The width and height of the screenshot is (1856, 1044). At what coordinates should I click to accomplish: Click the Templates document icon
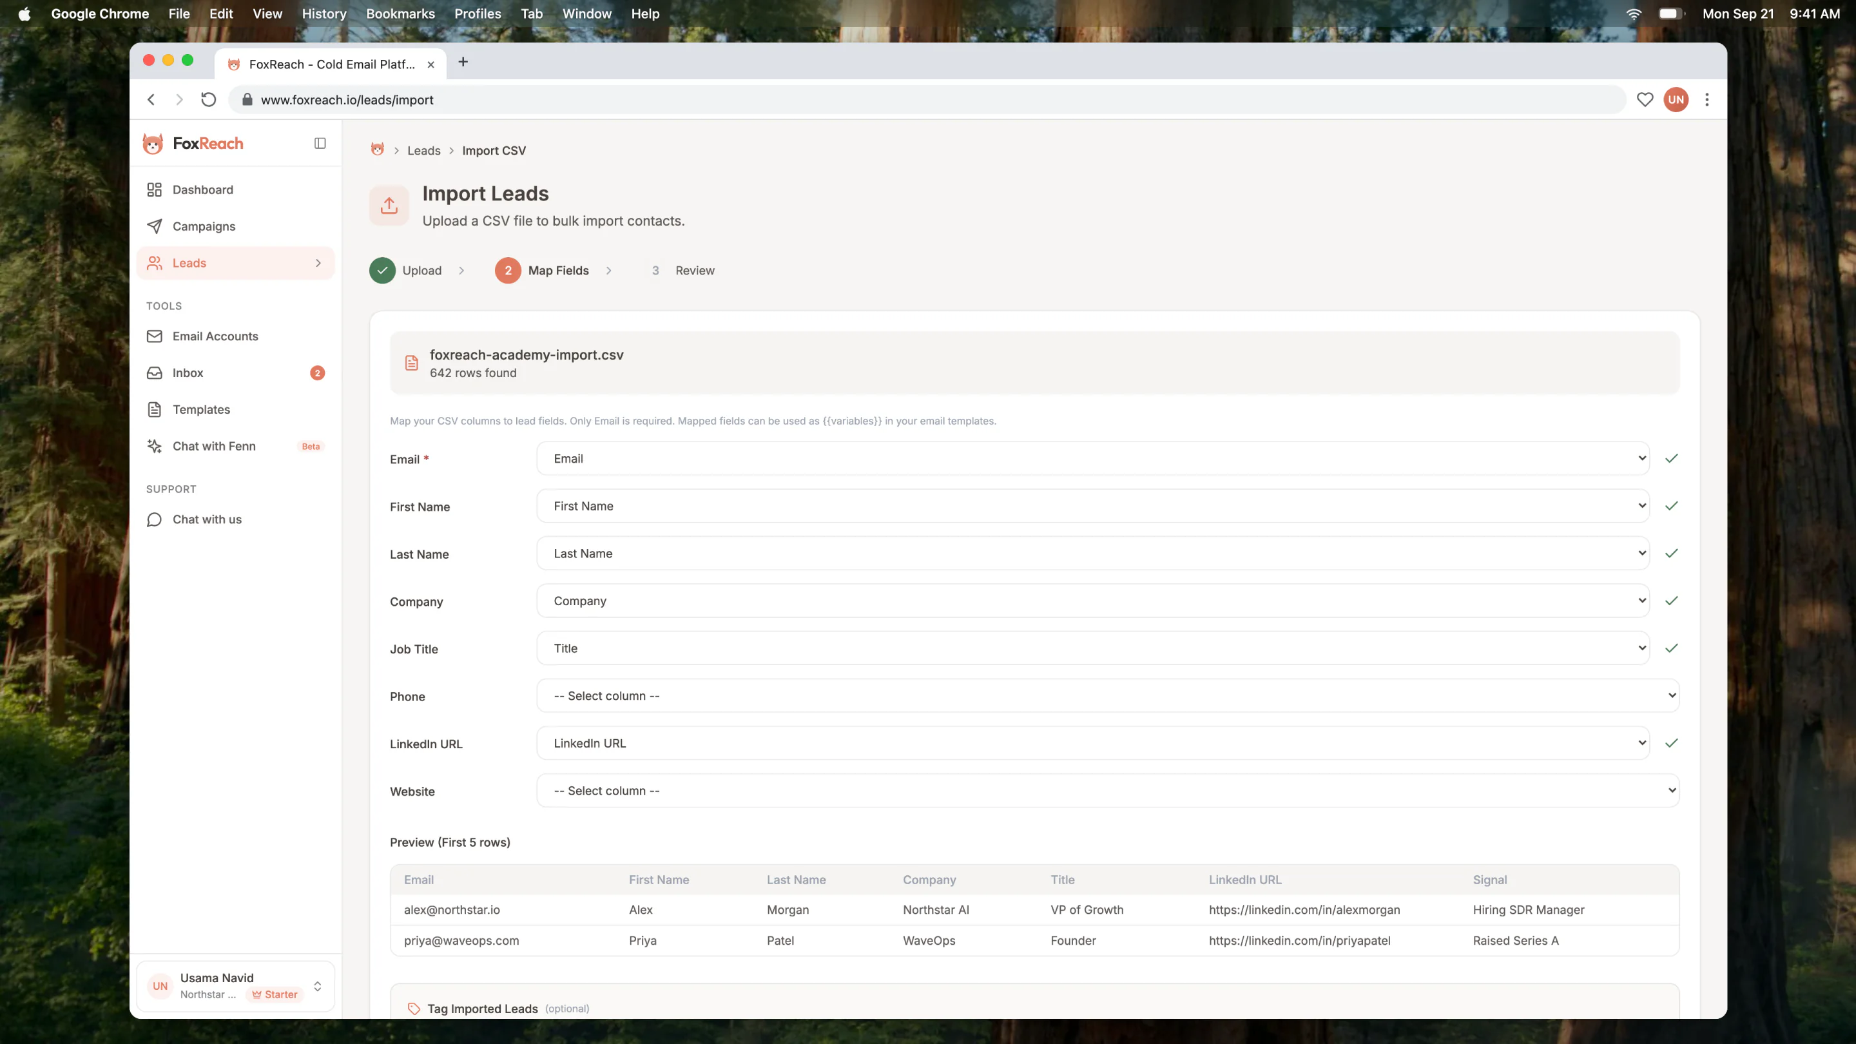tap(154, 410)
